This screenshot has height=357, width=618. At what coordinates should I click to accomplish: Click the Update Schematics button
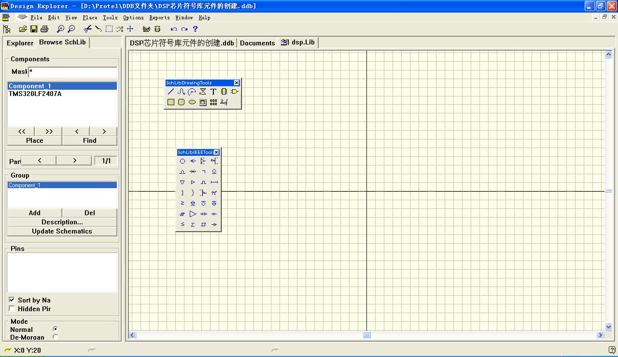tap(62, 231)
